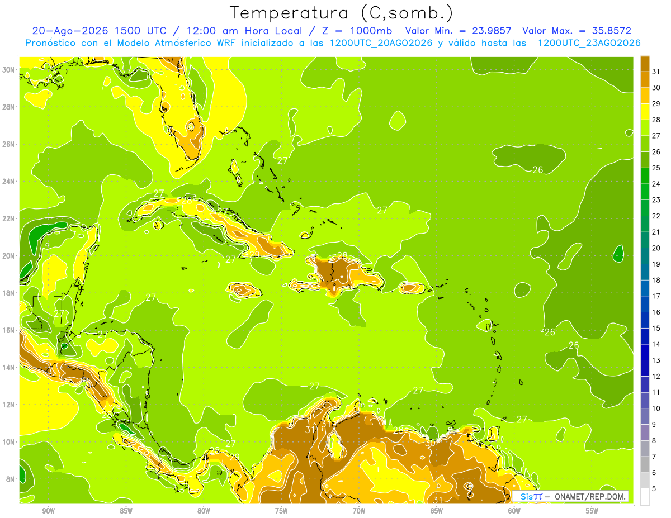Click the purple color bar segment between 9 and 10
The image size is (671, 518).
(645, 416)
